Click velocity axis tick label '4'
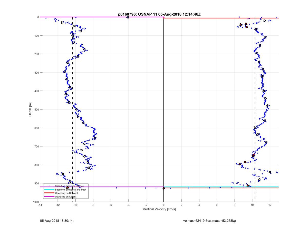 [x=199, y=205]
